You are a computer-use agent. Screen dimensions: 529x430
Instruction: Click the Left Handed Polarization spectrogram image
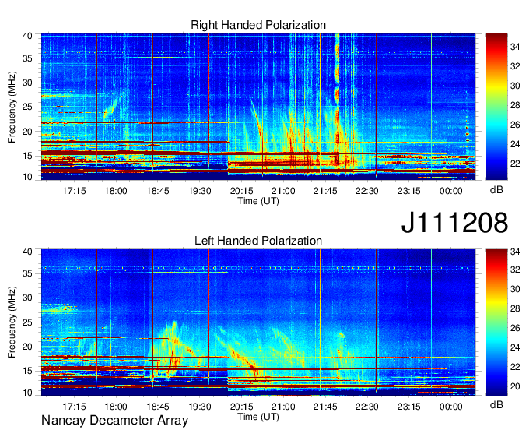point(258,322)
